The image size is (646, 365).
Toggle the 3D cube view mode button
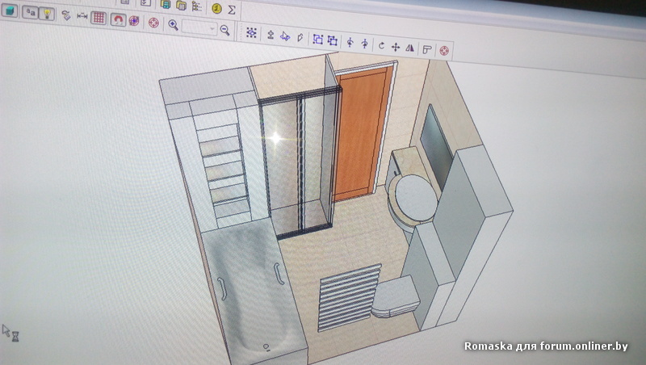click(10, 10)
